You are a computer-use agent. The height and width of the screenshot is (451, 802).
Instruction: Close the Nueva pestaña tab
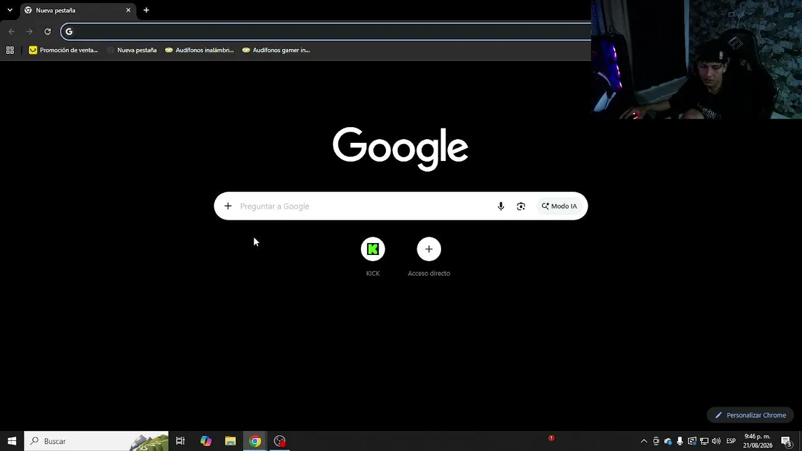128,10
